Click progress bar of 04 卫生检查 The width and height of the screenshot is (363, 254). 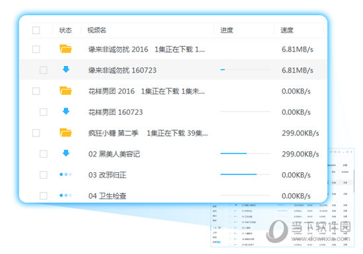pos(245,195)
